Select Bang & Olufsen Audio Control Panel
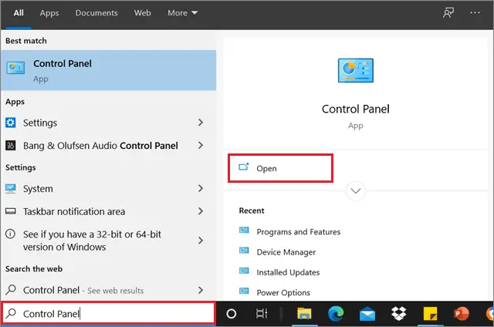 coord(108,146)
